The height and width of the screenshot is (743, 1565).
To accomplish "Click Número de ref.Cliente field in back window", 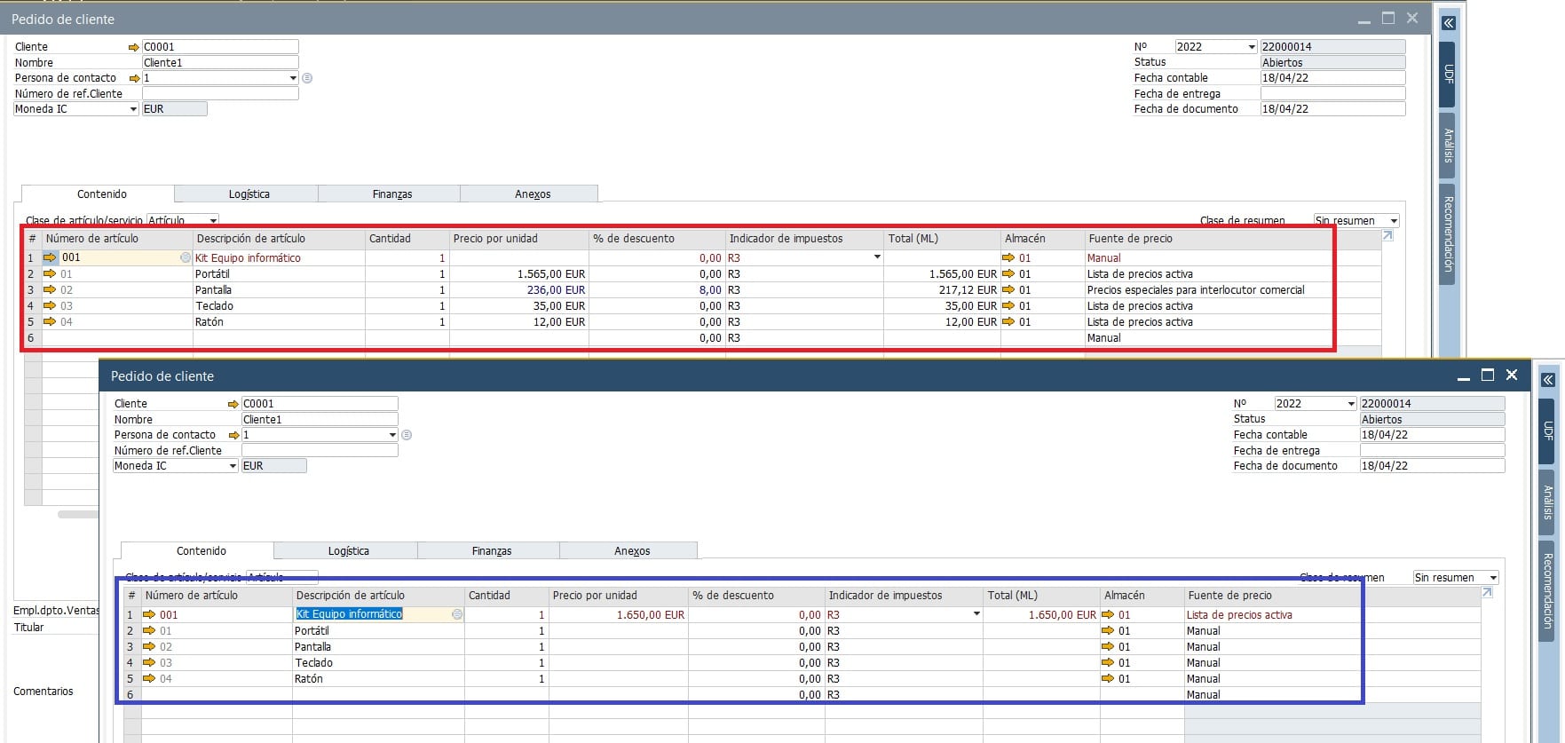I will tap(220, 93).
